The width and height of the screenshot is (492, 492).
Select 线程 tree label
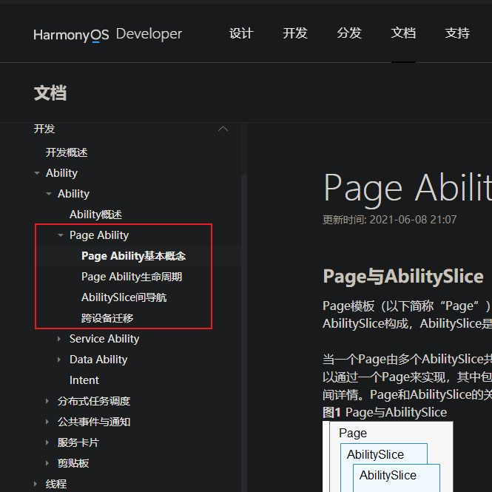coord(56,484)
